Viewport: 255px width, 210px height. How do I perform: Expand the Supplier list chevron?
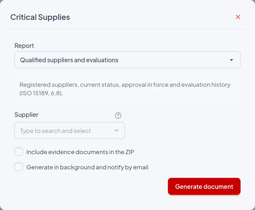pos(116,131)
